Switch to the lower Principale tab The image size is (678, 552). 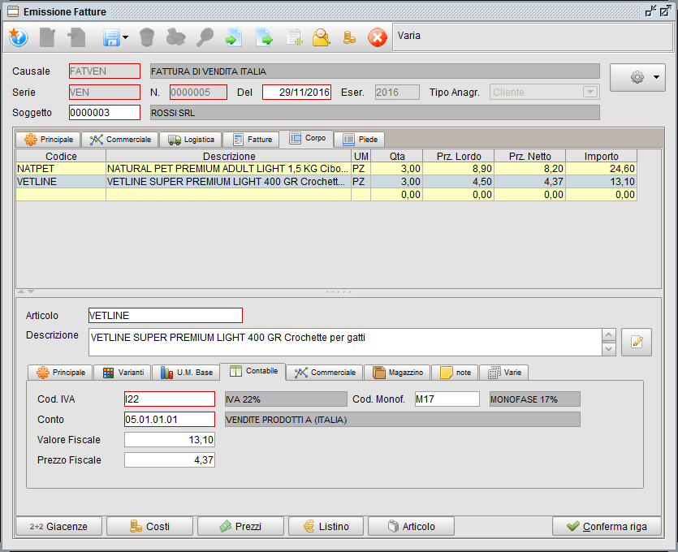click(60, 373)
